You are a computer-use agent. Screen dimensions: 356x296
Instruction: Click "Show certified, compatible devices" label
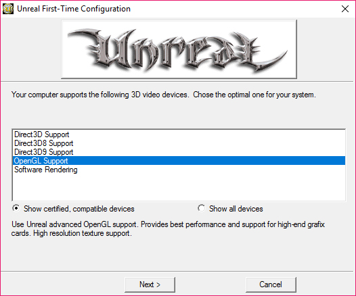pos(79,209)
